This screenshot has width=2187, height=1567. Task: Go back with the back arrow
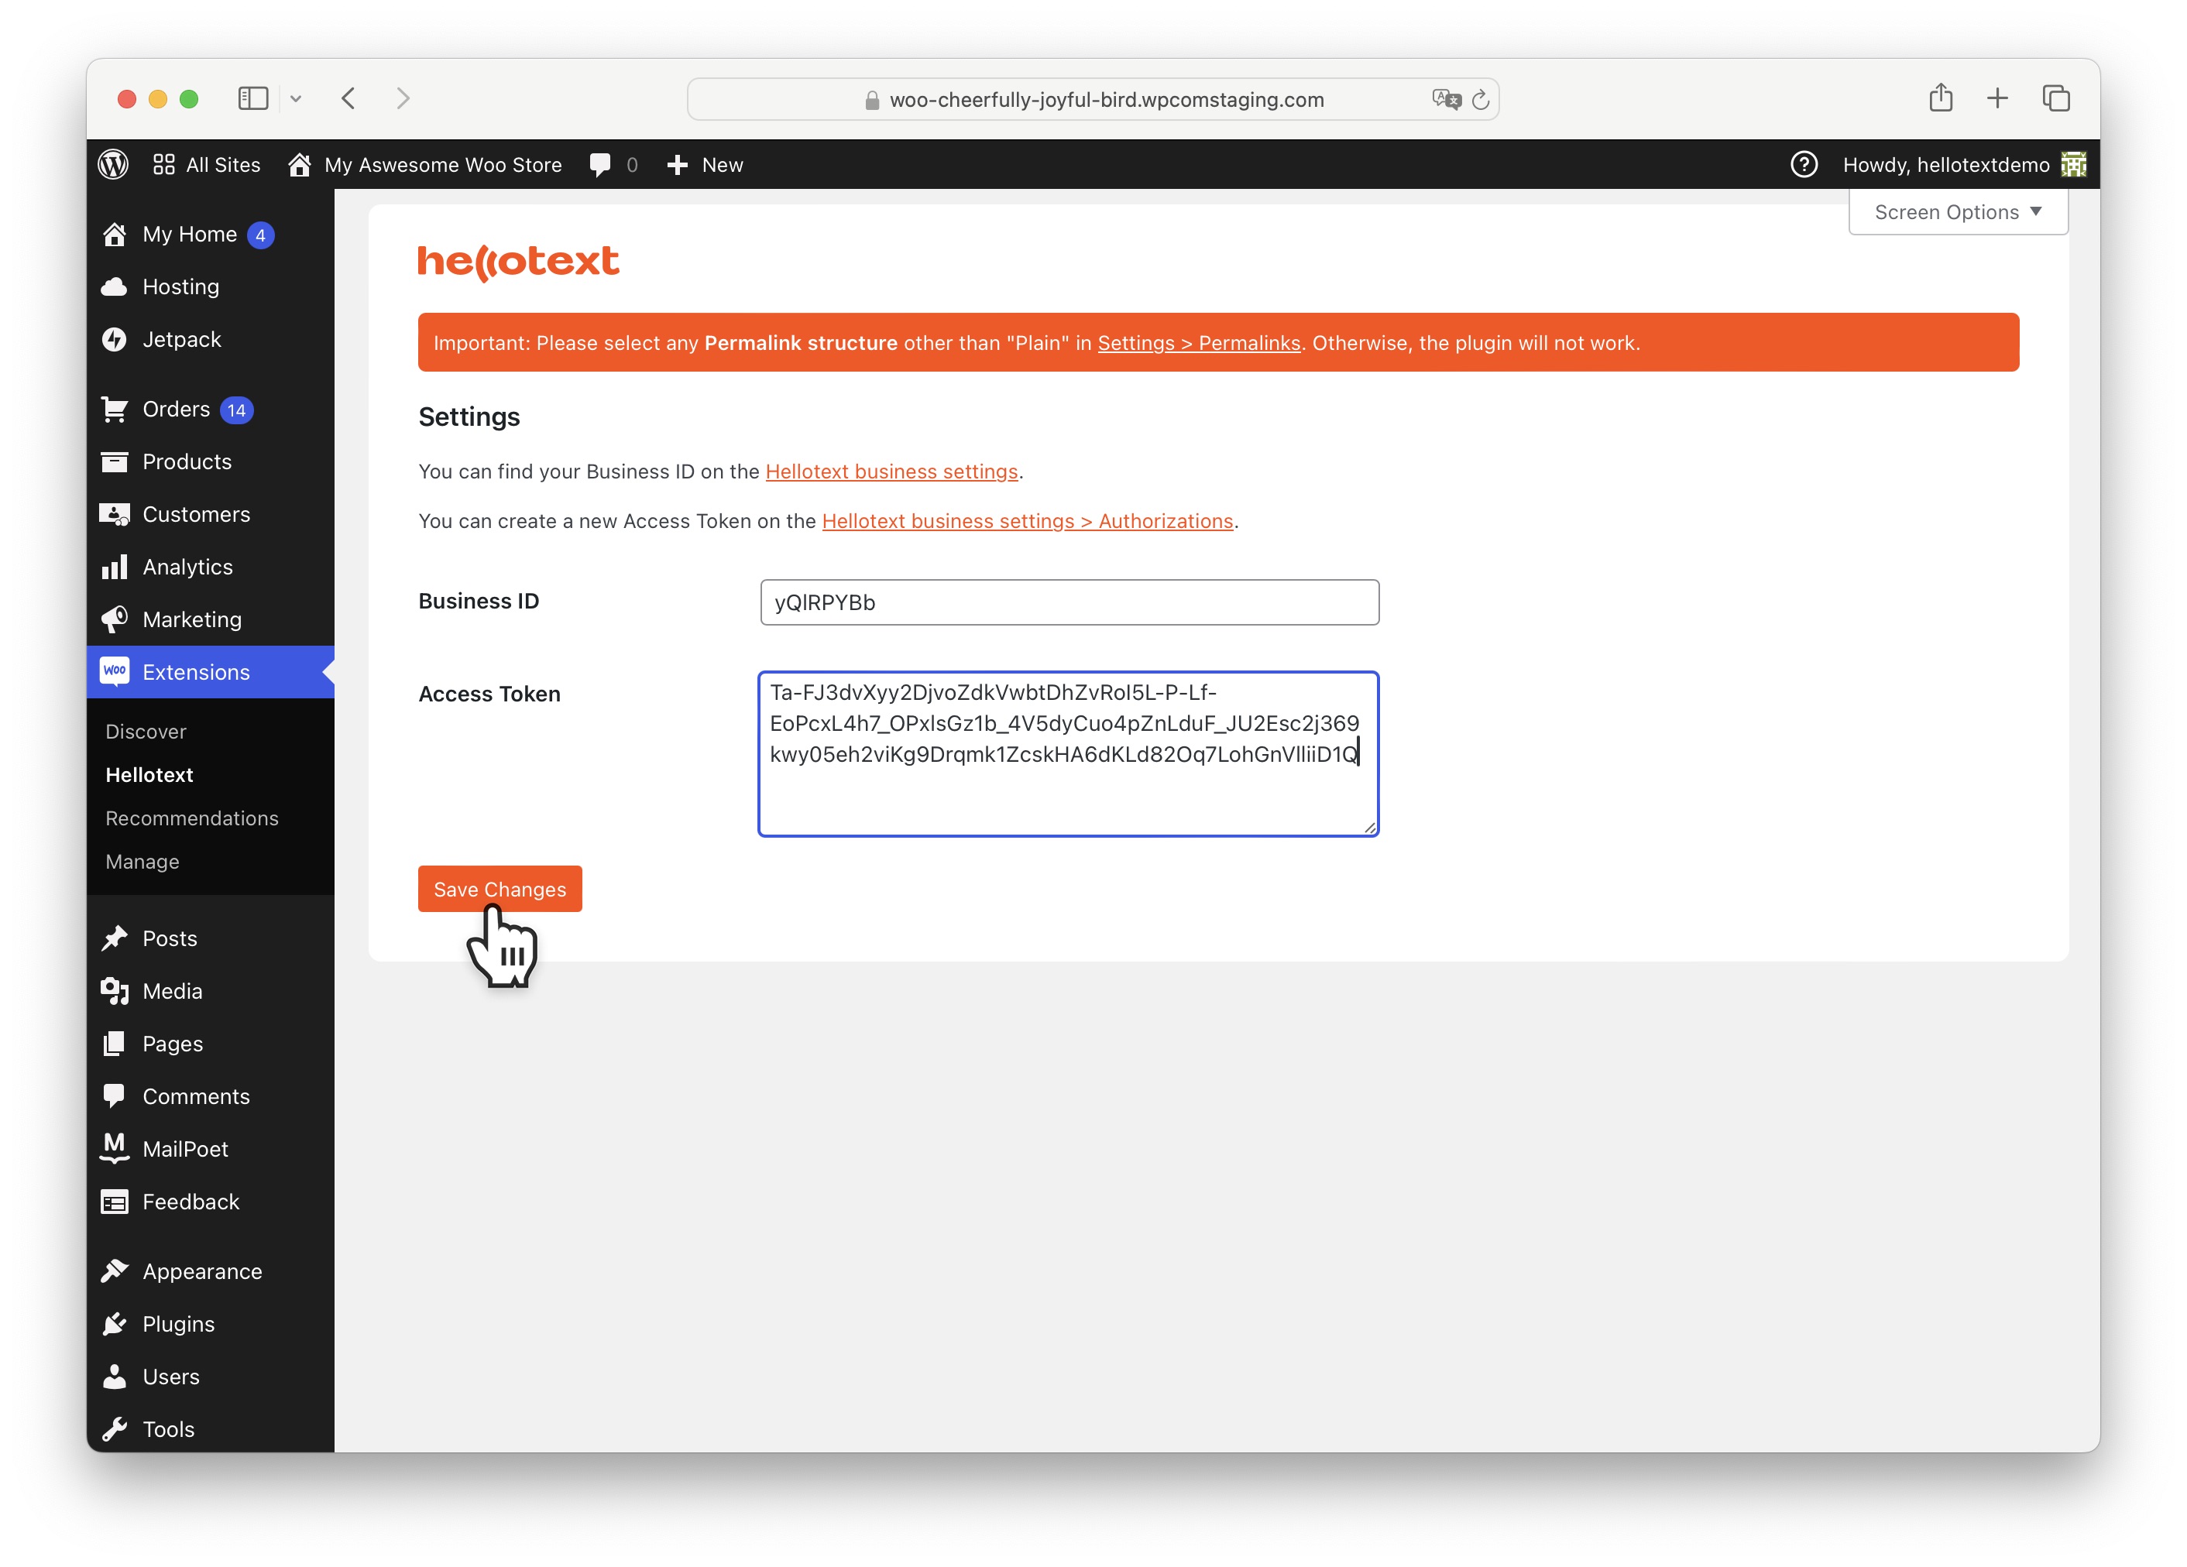coord(349,98)
